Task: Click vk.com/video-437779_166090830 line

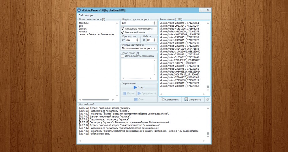Action: tap(178, 63)
